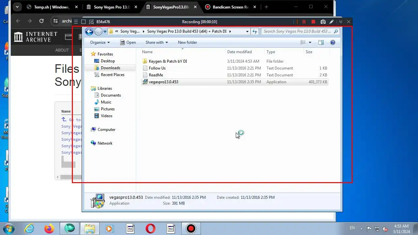Toggle the preview pane icon
Viewport: 418px width, 235px height.
tap(321, 42)
